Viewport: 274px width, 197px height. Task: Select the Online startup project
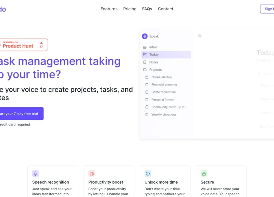coord(161,77)
